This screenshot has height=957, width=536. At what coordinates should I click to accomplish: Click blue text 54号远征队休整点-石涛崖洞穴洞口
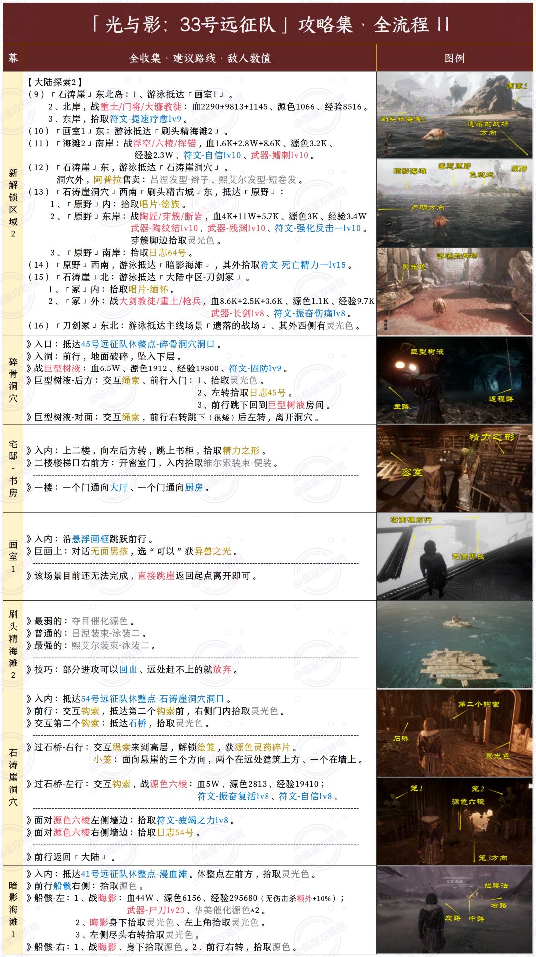pos(152,699)
